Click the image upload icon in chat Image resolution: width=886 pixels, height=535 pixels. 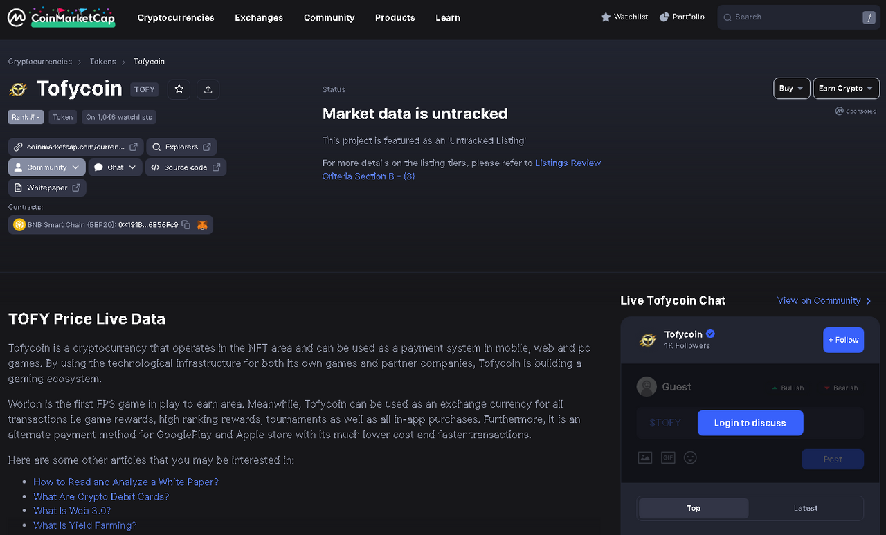pyautogui.click(x=645, y=457)
